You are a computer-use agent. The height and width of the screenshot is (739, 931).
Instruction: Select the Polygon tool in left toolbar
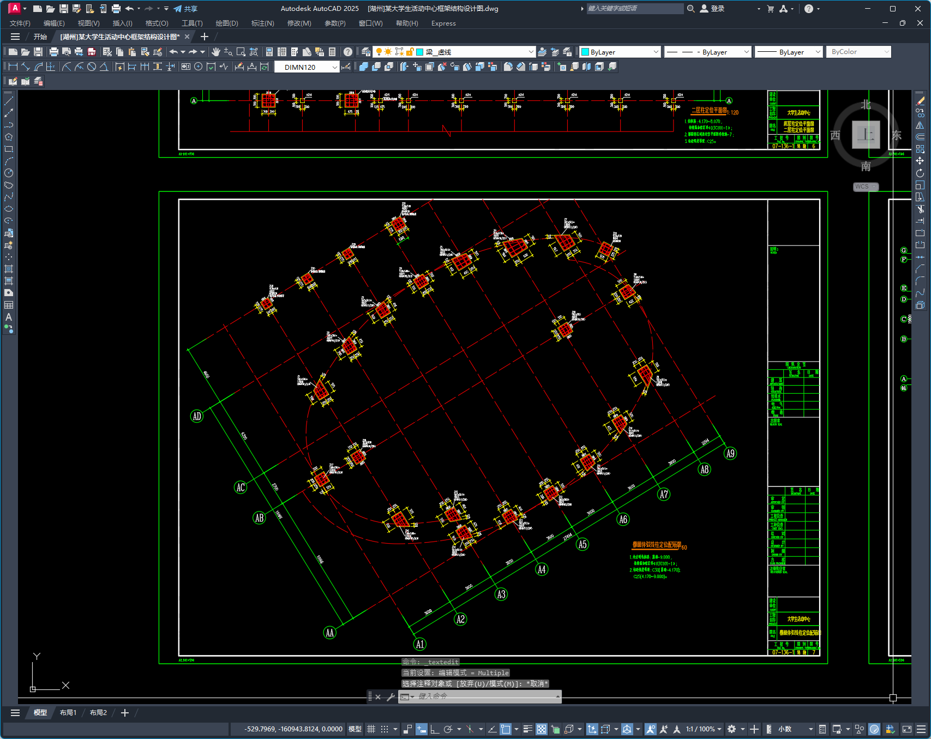tap(9, 137)
